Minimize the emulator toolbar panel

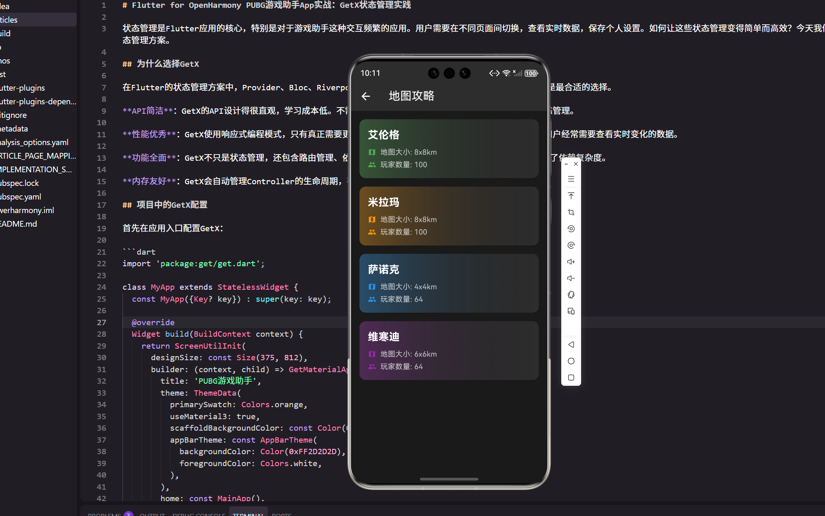(566, 164)
